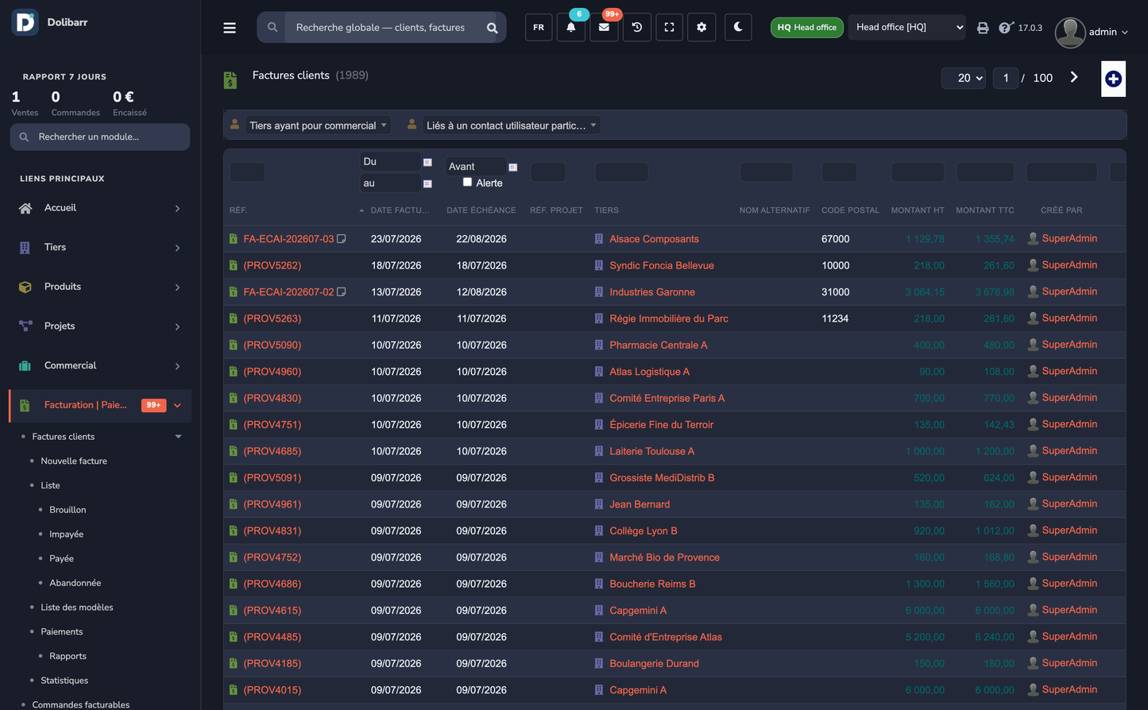Check the Alerte checkbox
This screenshot has height=710, width=1148.
coord(467,182)
